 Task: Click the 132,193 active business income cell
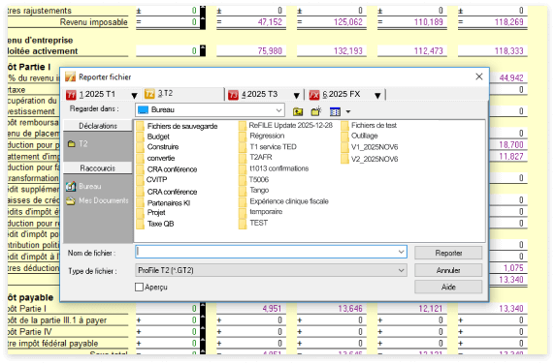click(348, 51)
